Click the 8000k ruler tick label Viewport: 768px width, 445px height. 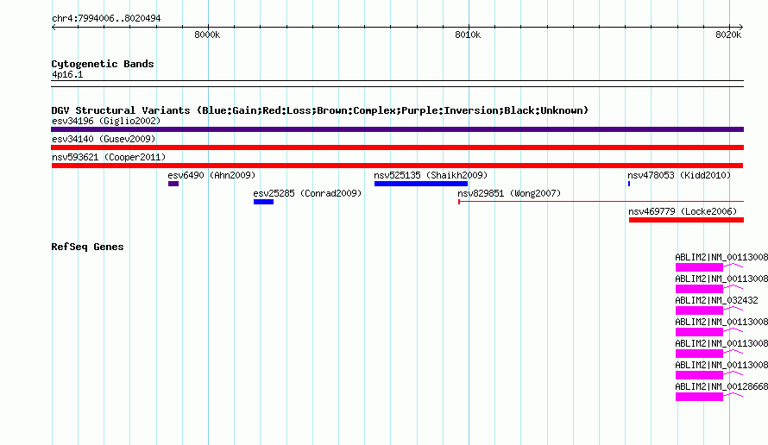207,34
